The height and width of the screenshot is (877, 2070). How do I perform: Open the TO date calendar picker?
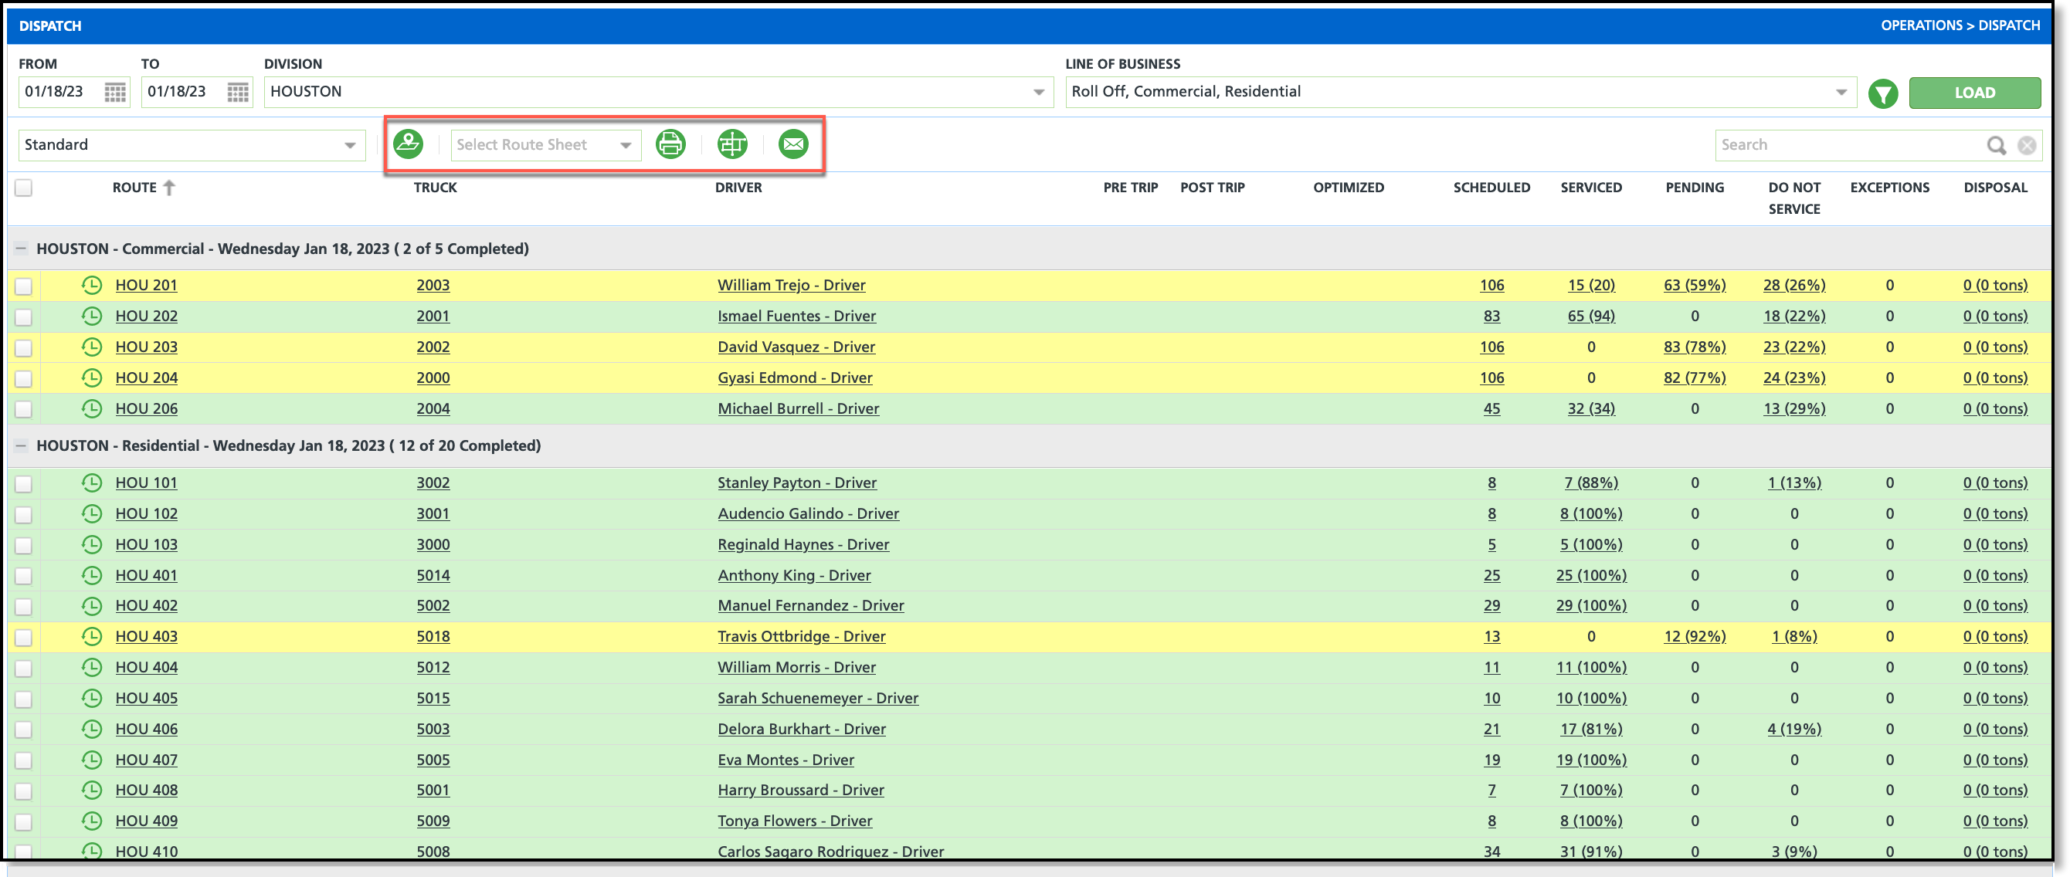coord(238,93)
